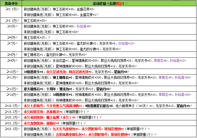Click 将神魂魄碎片*500 in the 非新创建角色 line

pyautogui.click(x=69, y=100)
